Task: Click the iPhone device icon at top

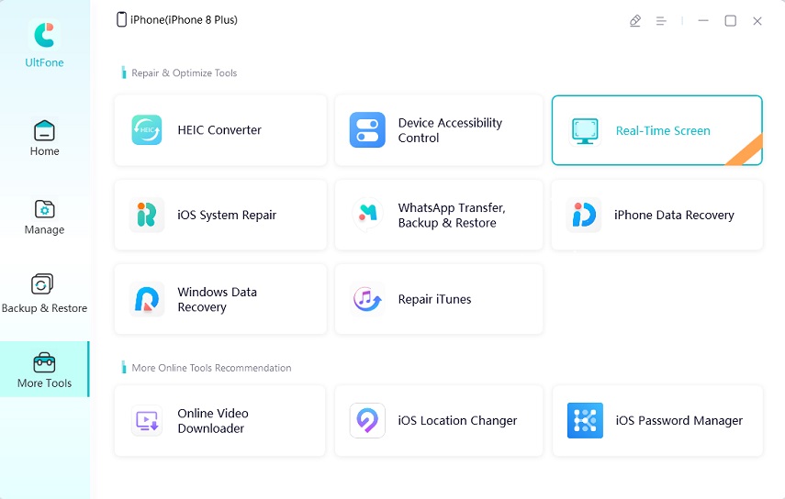Action: click(x=121, y=19)
